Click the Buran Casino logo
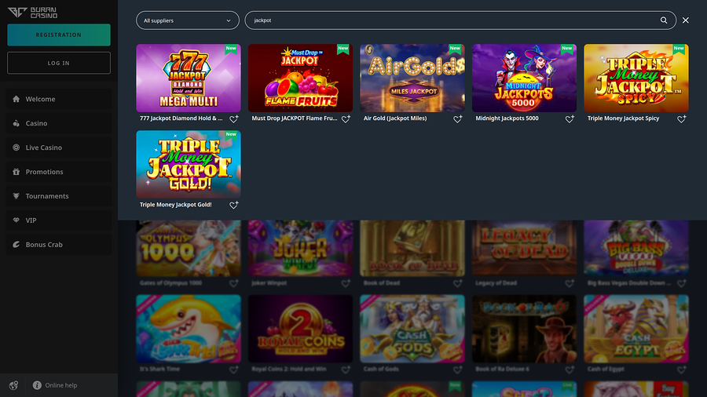 tap(32, 12)
